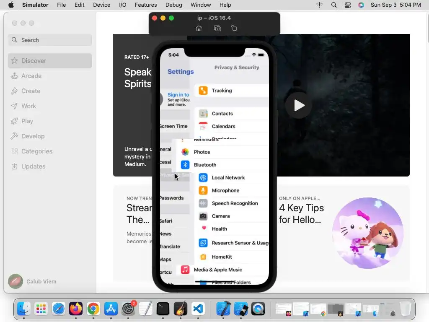
Task: Open Camera privacy settings
Action: 231,216
